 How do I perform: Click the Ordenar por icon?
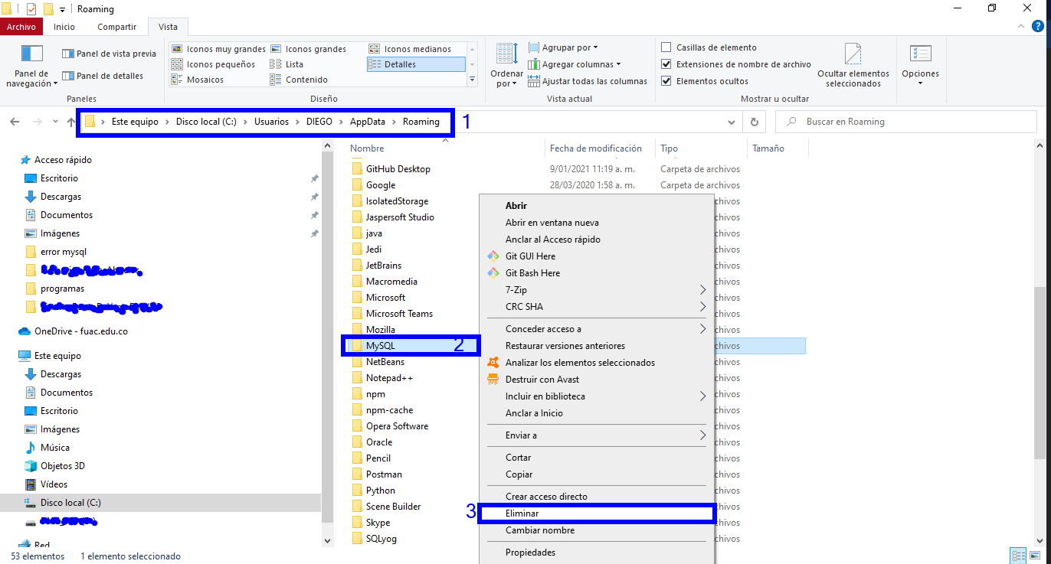(x=506, y=55)
